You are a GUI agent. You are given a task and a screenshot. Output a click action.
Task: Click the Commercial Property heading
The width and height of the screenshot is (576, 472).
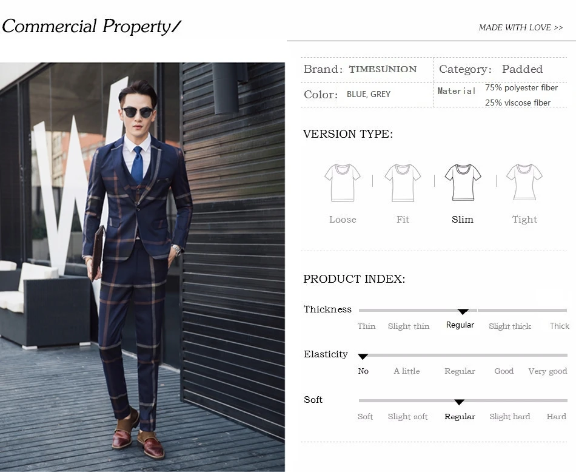point(92,26)
